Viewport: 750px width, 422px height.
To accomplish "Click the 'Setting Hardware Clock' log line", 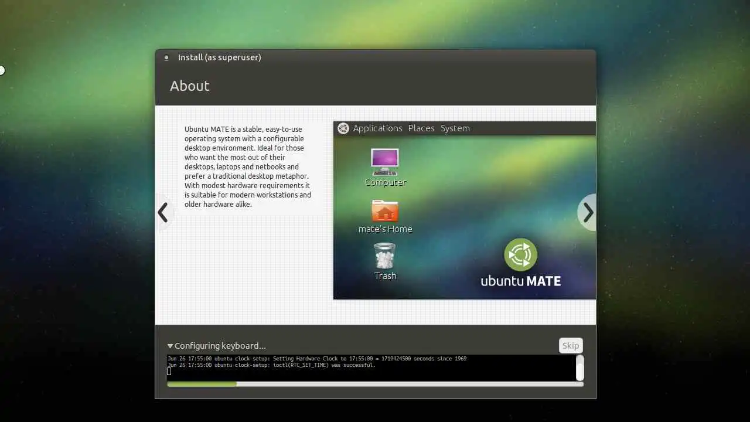I will coord(317,358).
